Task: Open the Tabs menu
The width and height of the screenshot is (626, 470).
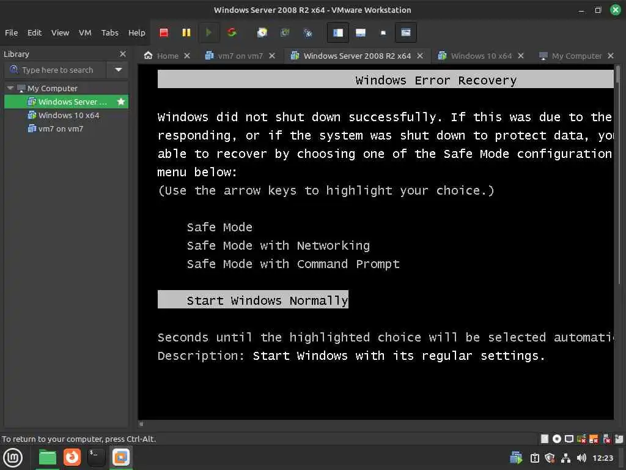Action: click(110, 33)
